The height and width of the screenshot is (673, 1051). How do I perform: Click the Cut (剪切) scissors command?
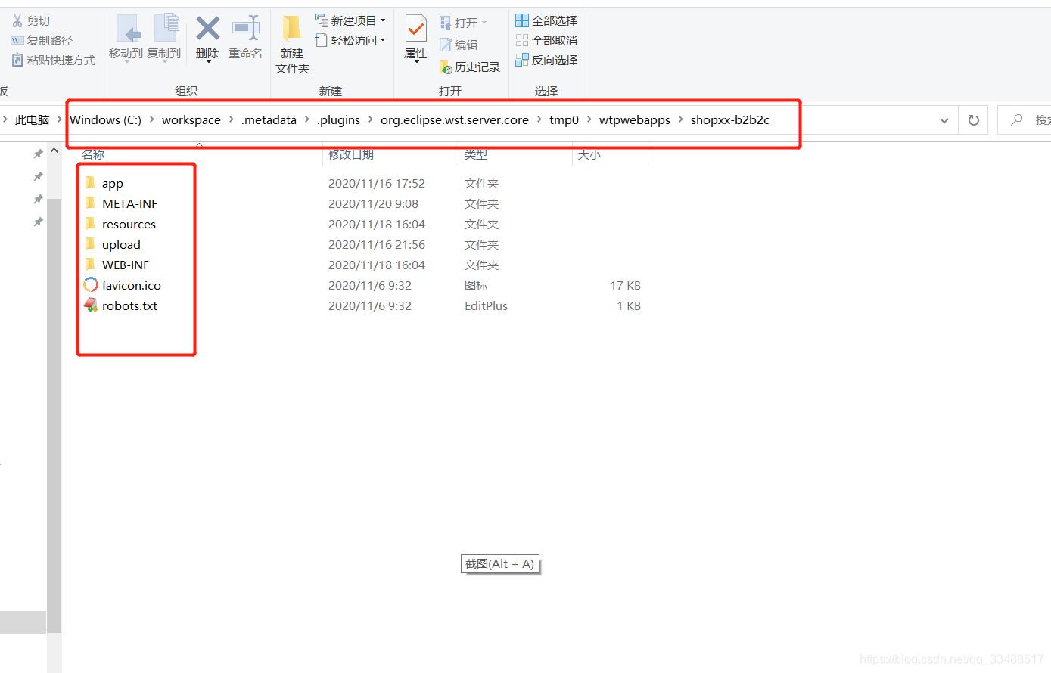[31, 20]
